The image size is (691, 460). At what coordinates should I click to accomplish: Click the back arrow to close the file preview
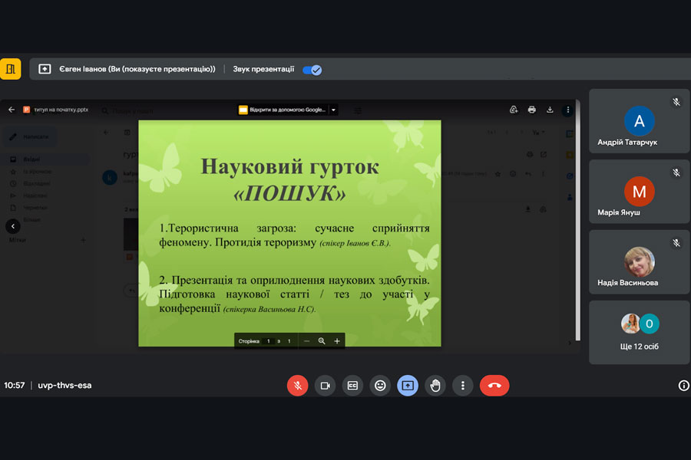pos(12,110)
